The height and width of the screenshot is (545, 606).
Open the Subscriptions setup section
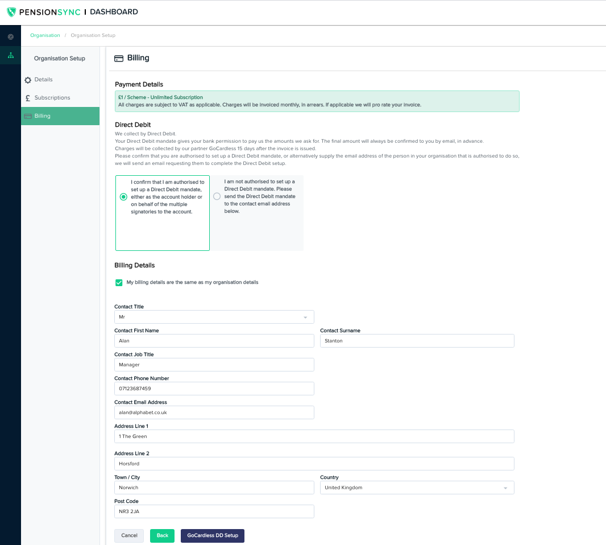click(52, 98)
